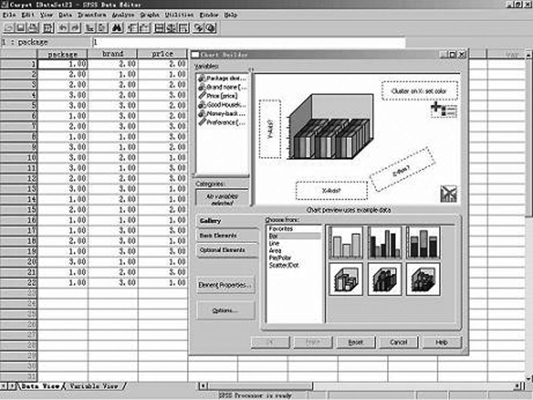Choose the stacked bar chart thumbnail
The image size is (533, 400).
pyautogui.click(x=423, y=242)
